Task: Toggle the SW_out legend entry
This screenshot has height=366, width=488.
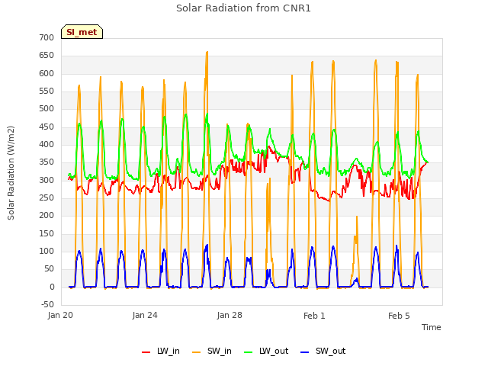Action: coord(323,351)
